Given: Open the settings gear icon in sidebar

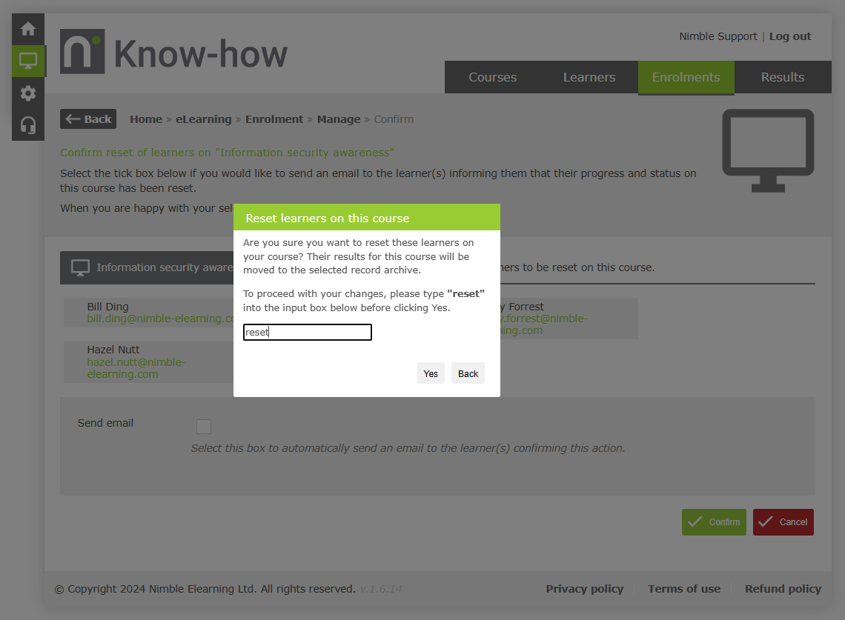Looking at the screenshot, I should click(28, 93).
